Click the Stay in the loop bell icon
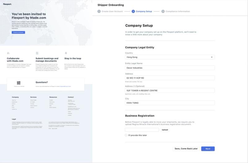 pyautogui.click(x=66, y=53)
